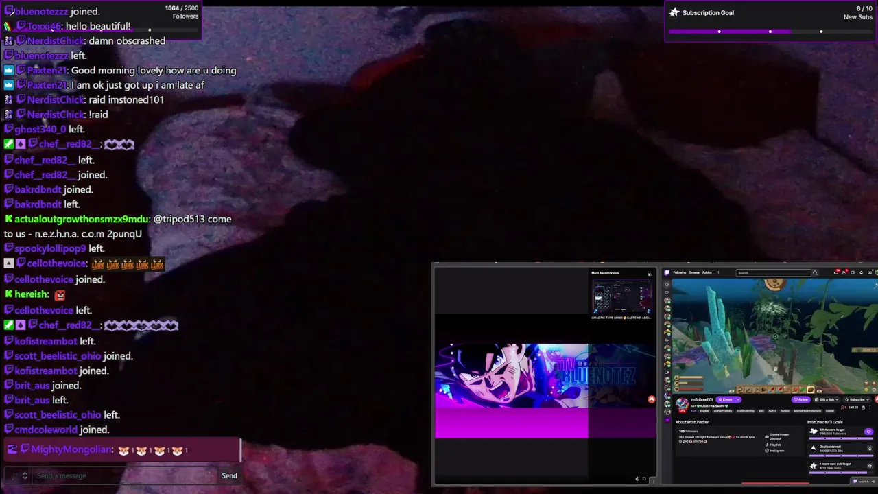This screenshot has height=494, width=878.
Task: Click the heart icon in Twitch sidebar
Action: pos(667,292)
